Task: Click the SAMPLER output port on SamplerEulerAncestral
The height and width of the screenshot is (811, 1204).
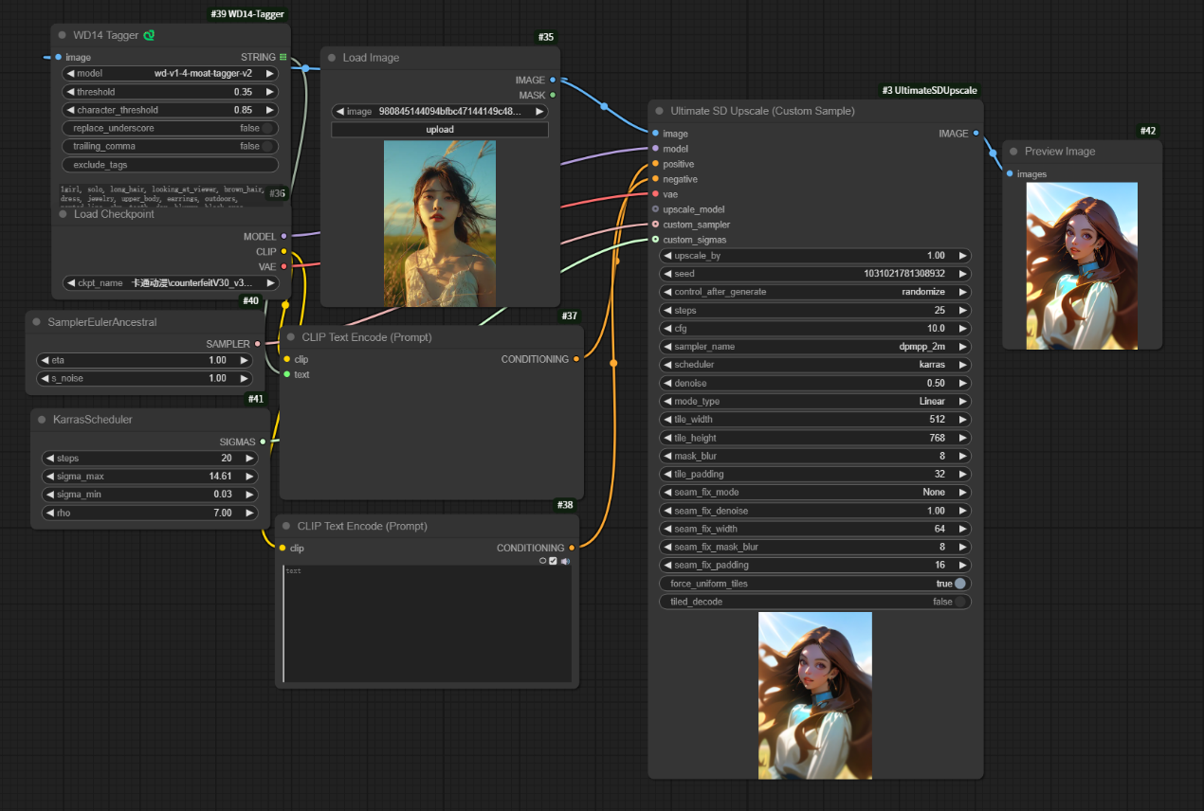Action: pos(258,344)
